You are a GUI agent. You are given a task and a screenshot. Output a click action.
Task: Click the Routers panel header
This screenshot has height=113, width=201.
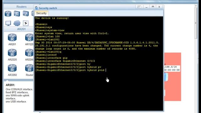tap(21, 7)
